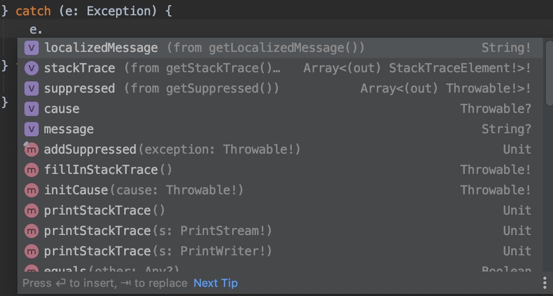This screenshot has width=553, height=296.
Task: Click the property icon next to cause
Action: [x=32, y=108]
